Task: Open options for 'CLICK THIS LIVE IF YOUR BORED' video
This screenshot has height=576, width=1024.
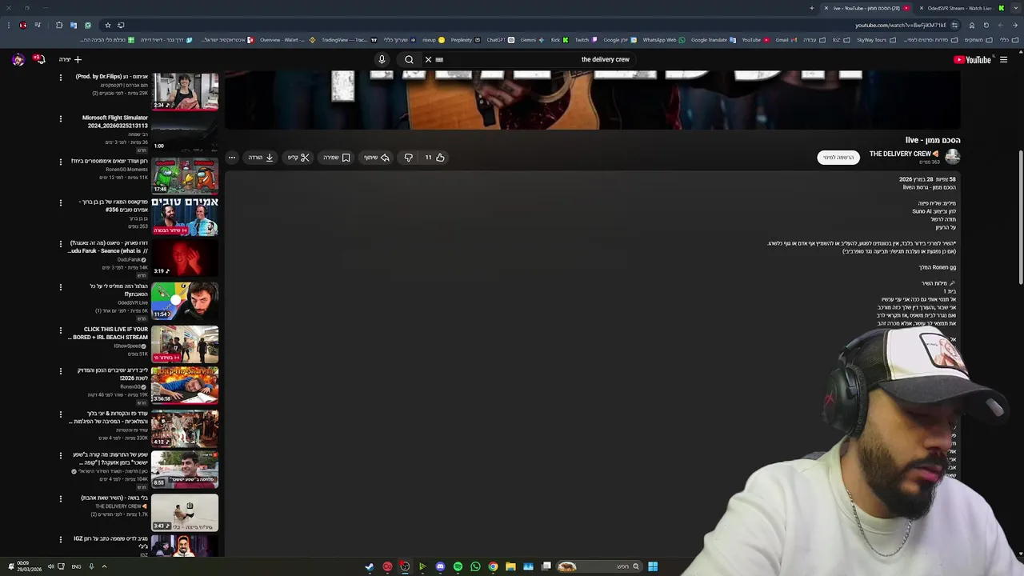Action: pyautogui.click(x=60, y=330)
